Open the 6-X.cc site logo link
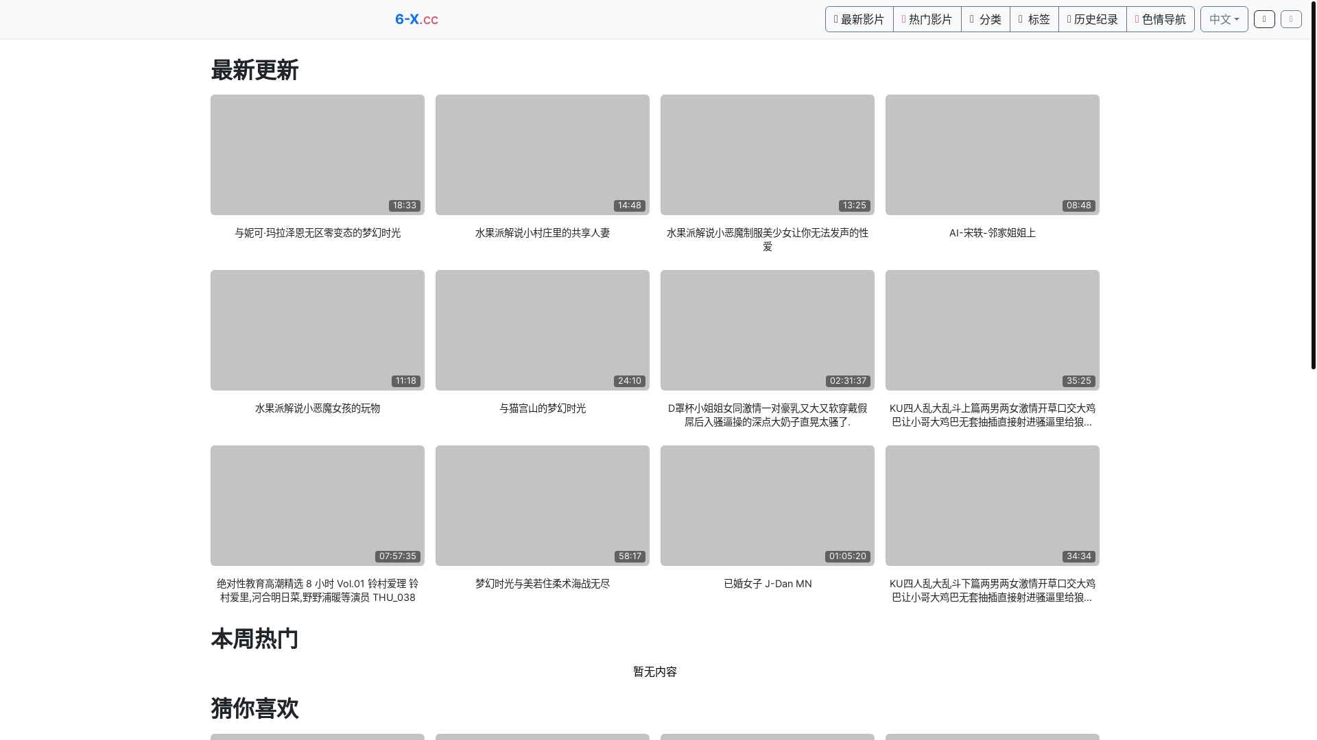1317x740 pixels. point(416,19)
